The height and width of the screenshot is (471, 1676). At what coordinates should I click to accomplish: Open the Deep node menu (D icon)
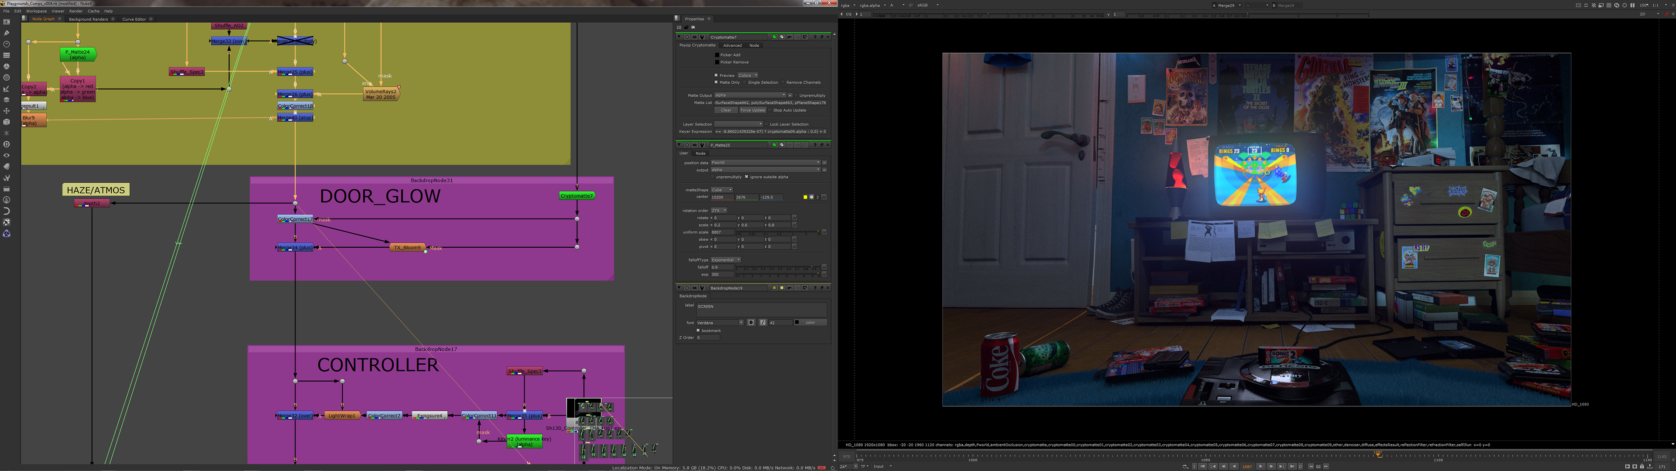point(7,144)
